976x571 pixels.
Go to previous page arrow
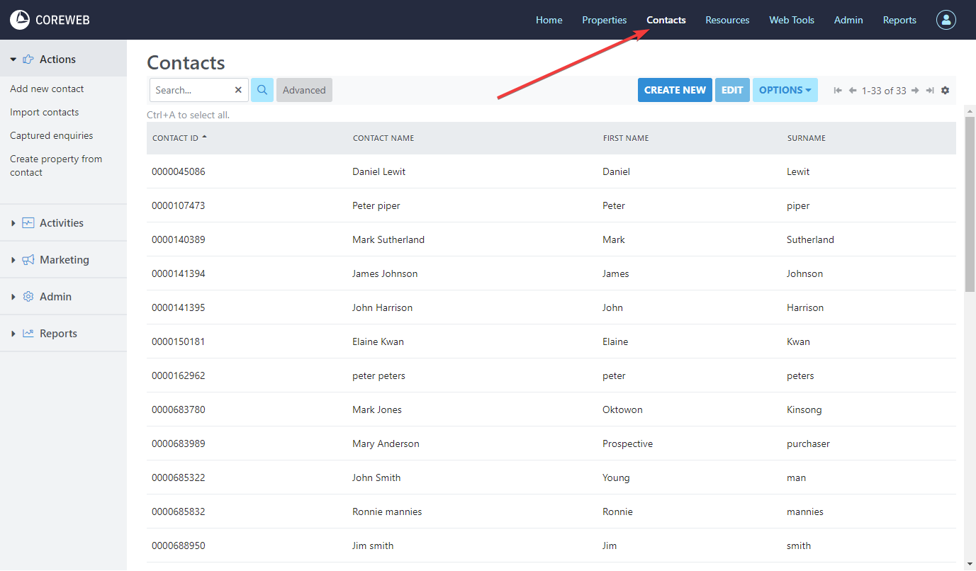pyautogui.click(x=853, y=91)
